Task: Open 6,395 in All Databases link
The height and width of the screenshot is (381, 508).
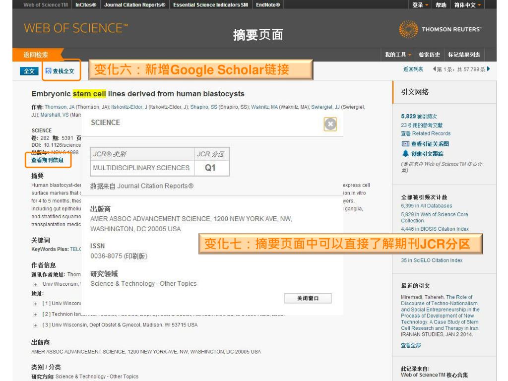Action: click(x=426, y=206)
